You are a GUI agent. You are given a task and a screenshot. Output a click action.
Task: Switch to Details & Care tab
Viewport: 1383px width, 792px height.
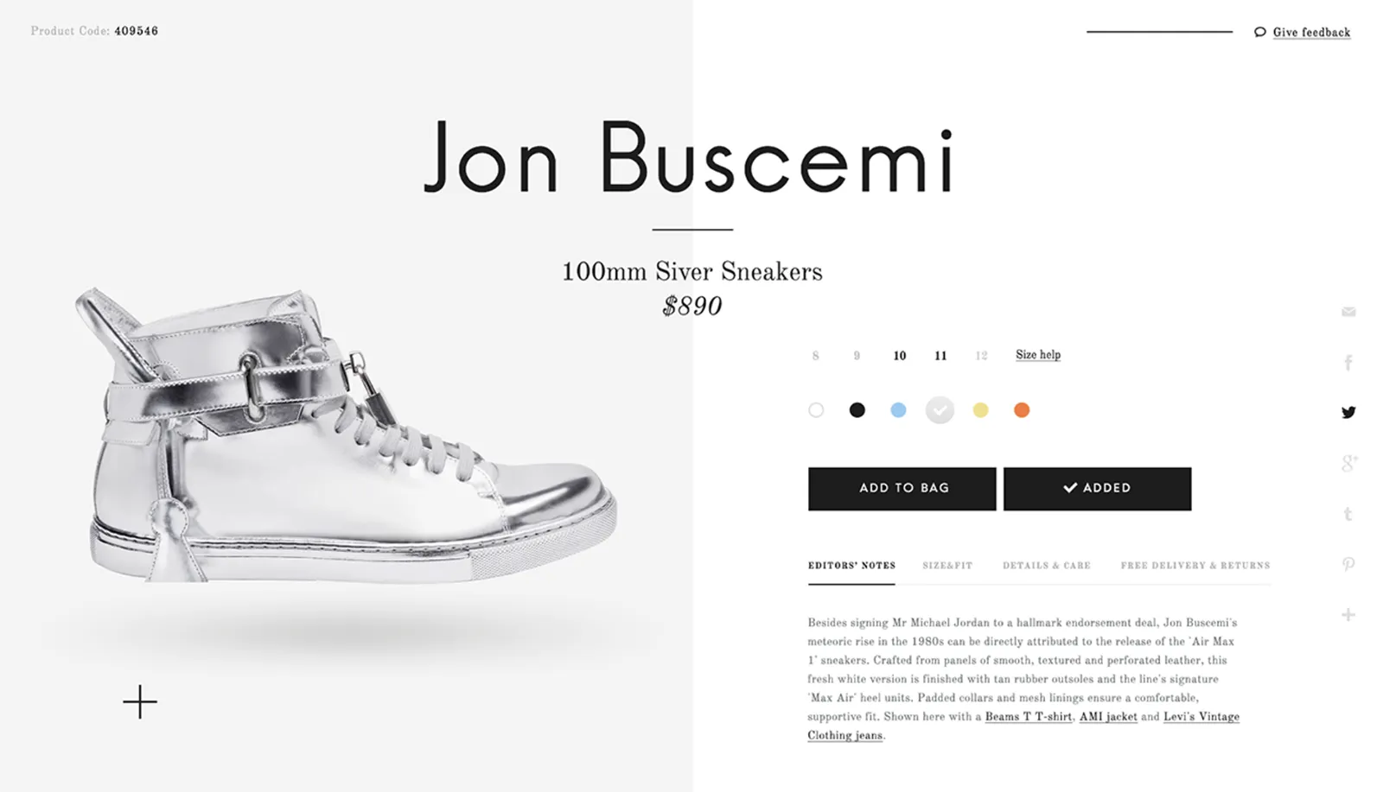1047,566
